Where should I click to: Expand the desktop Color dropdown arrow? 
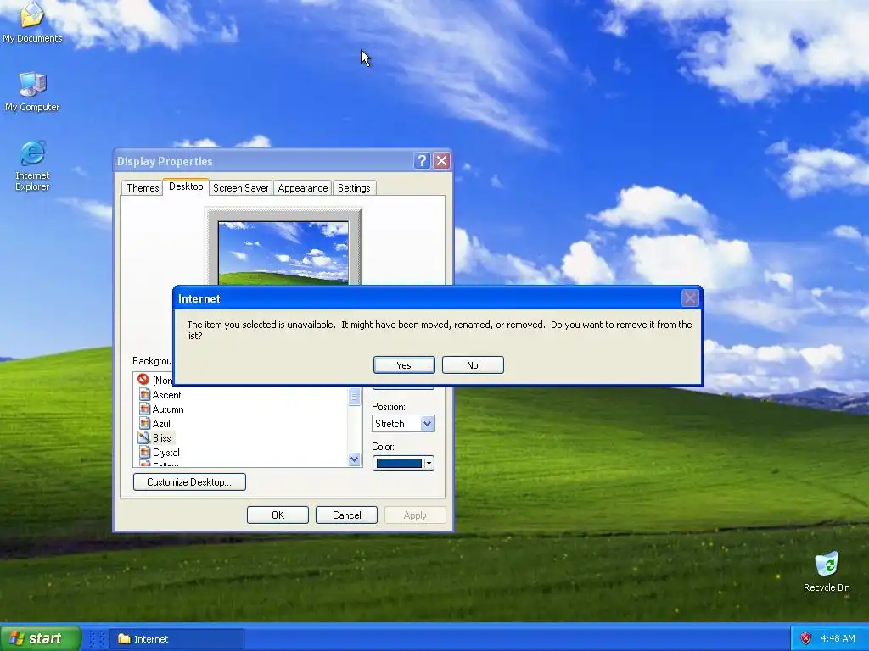point(429,464)
